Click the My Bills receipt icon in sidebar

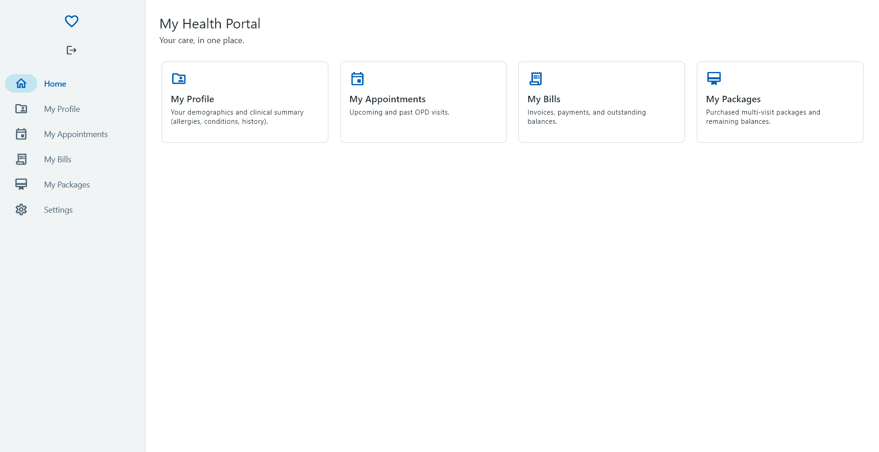pyautogui.click(x=21, y=159)
